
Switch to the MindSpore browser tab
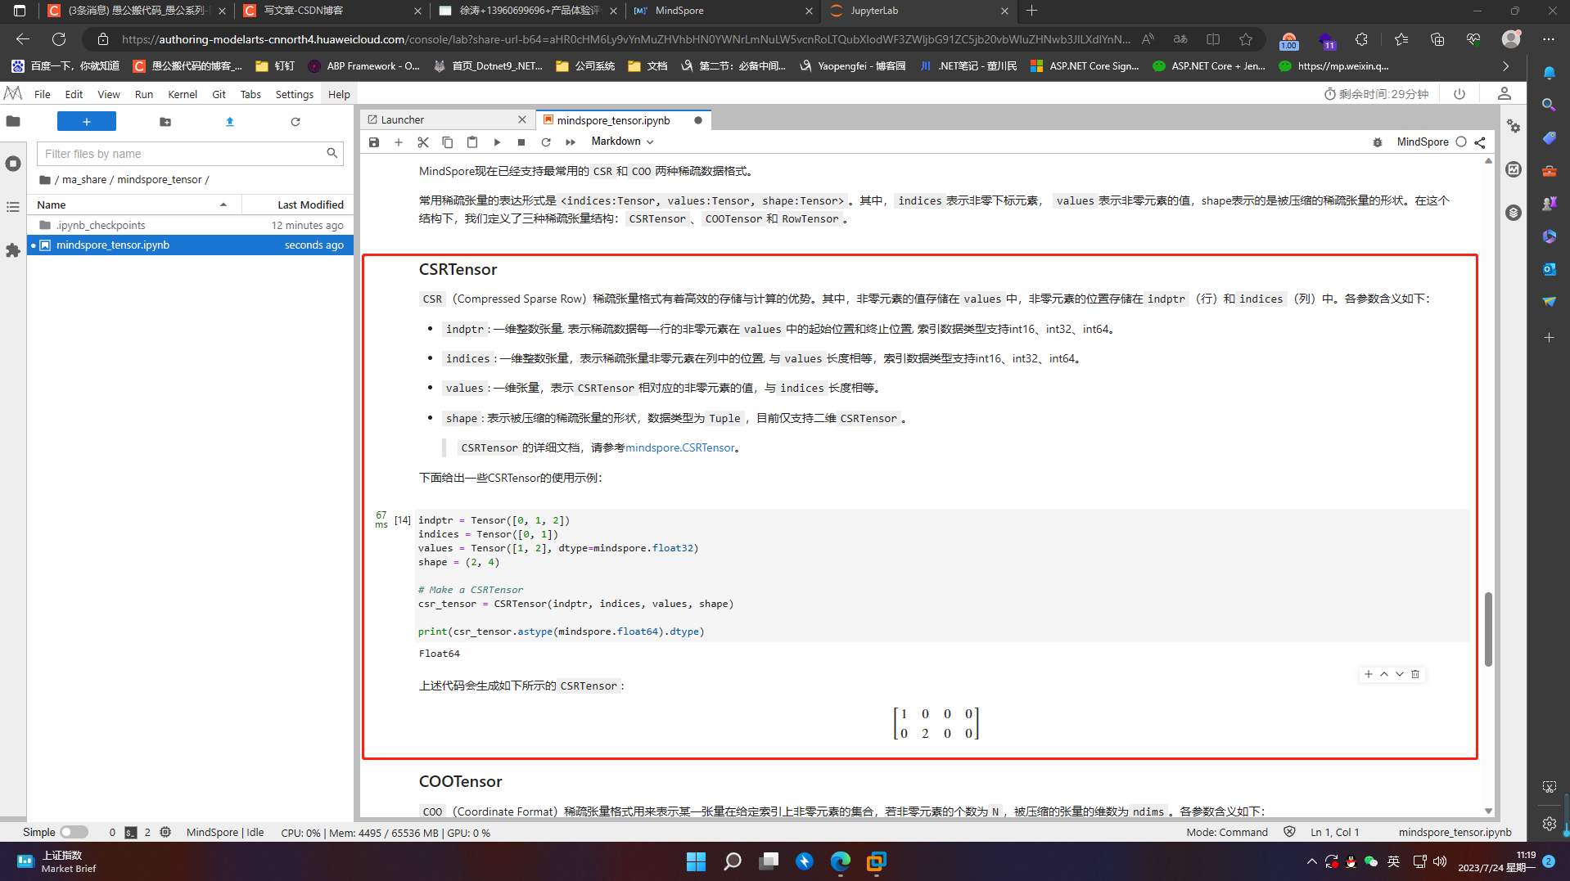[x=722, y=11]
